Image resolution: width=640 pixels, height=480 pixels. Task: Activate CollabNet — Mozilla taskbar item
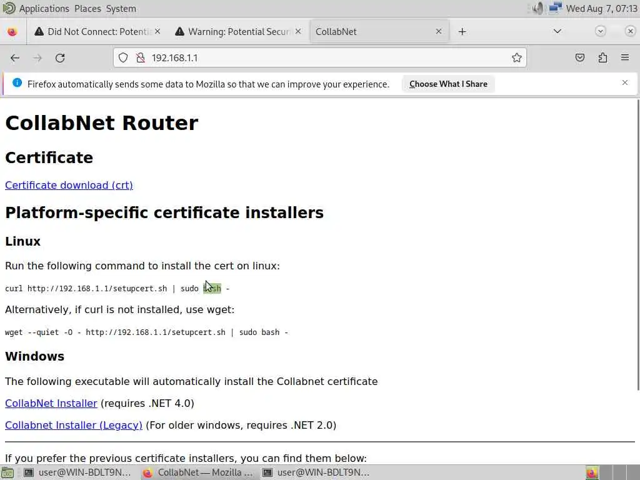tap(199, 472)
